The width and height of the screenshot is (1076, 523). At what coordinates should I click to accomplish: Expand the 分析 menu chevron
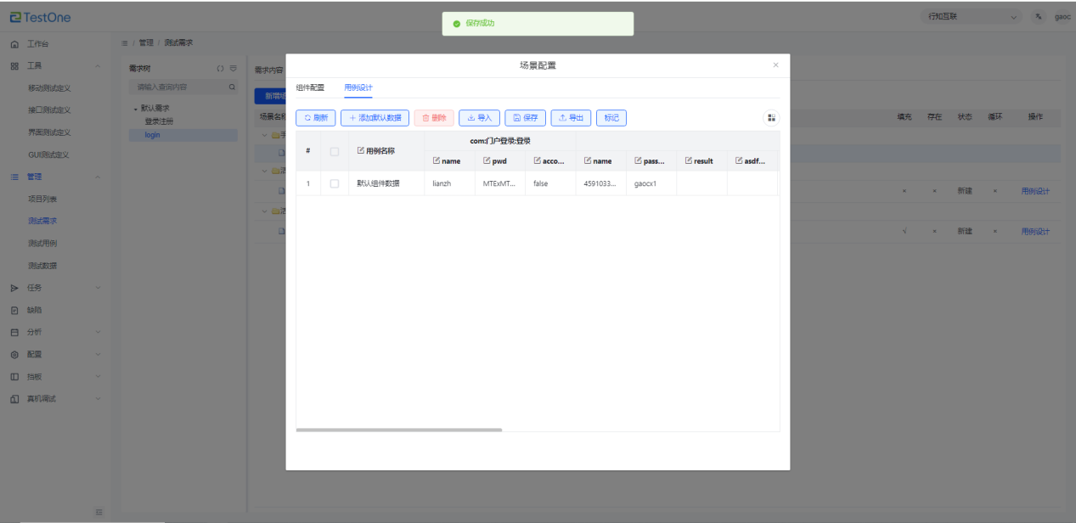pos(98,332)
